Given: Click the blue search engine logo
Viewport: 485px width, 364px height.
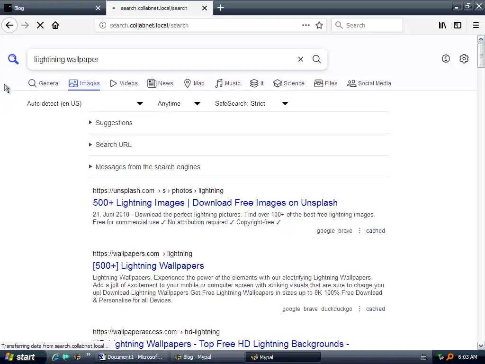Looking at the screenshot, I should (13, 59).
